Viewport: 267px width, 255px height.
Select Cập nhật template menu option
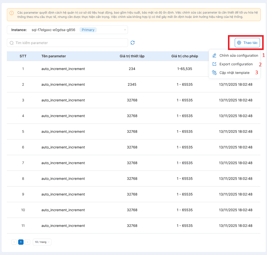pos(234,73)
